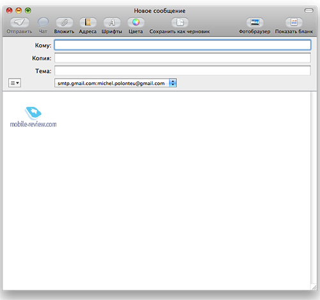Open the Адреса address book icon
Viewport: 320px width, 300px height.
88,22
